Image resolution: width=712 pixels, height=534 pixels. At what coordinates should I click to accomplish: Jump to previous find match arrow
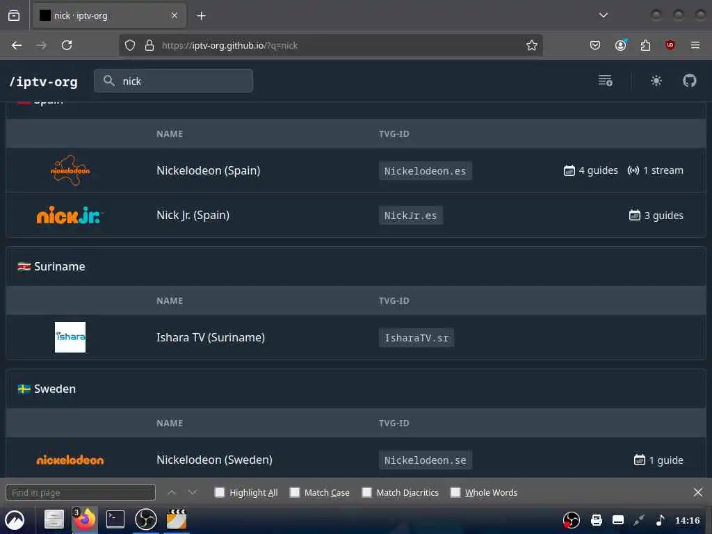(172, 492)
